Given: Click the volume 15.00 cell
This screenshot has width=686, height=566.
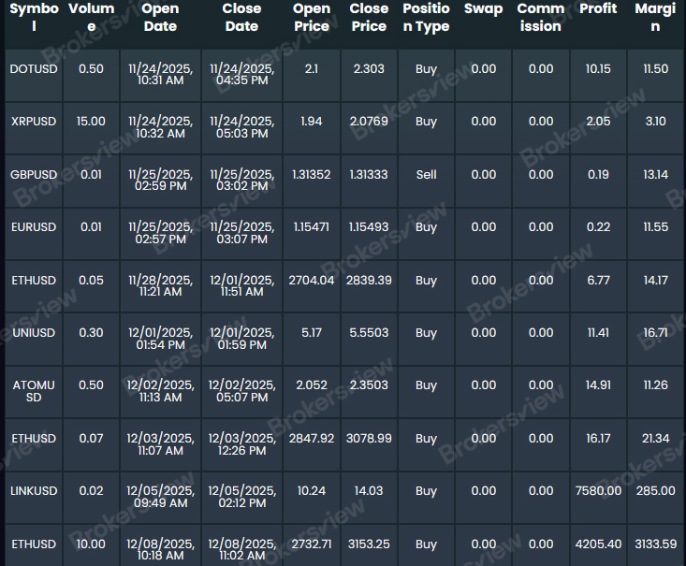Looking at the screenshot, I should 91,122.
